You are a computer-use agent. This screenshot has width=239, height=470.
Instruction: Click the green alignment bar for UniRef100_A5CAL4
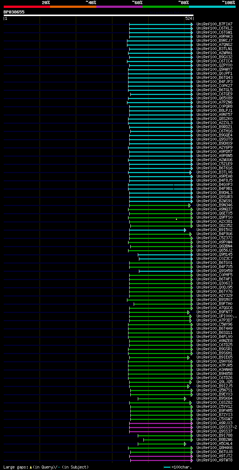(x=162, y=444)
